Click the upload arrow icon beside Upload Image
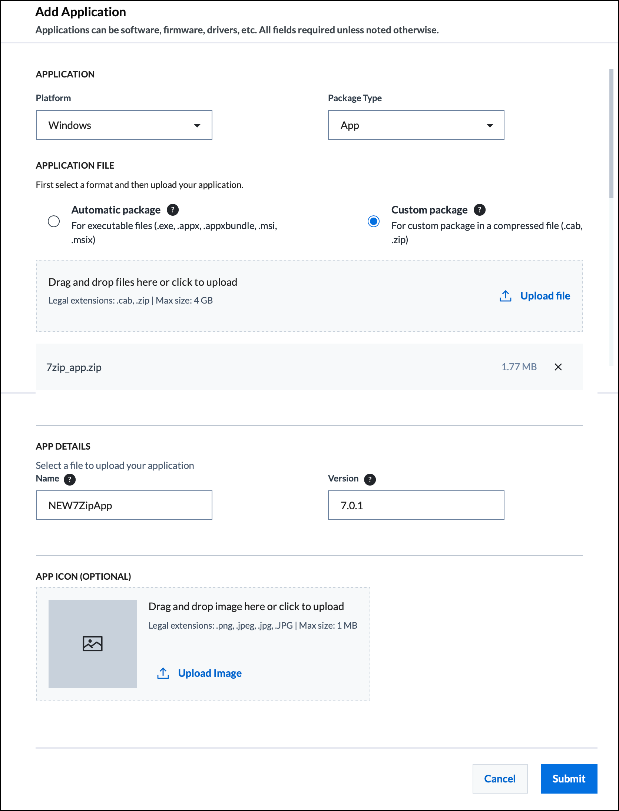The height and width of the screenshot is (811, 619). 163,673
